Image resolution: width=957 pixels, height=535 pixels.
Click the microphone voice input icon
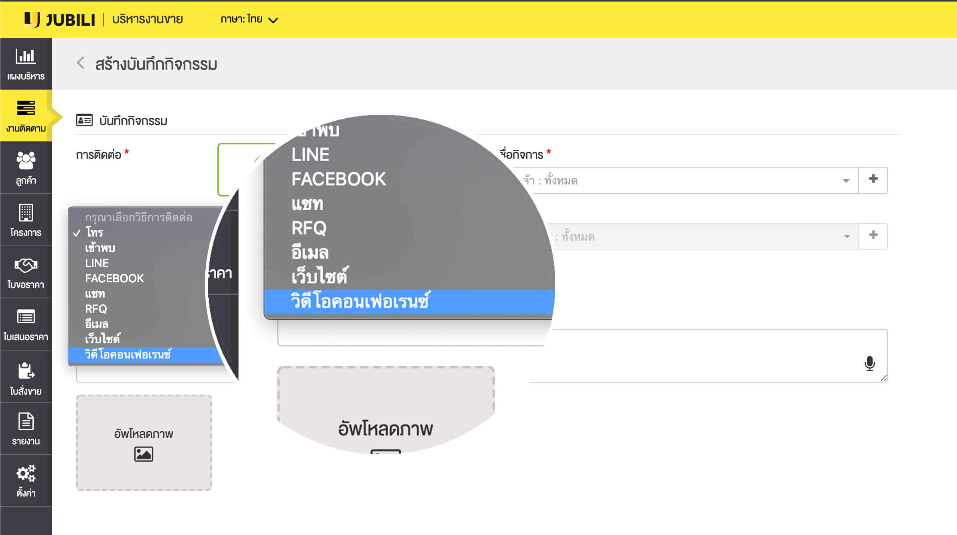pyautogui.click(x=870, y=363)
